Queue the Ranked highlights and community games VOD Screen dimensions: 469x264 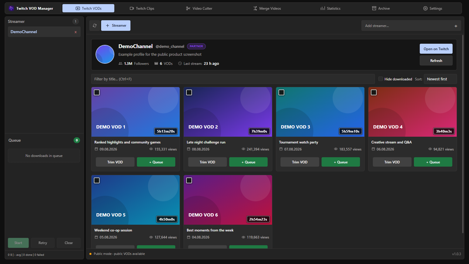(x=156, y=162)
